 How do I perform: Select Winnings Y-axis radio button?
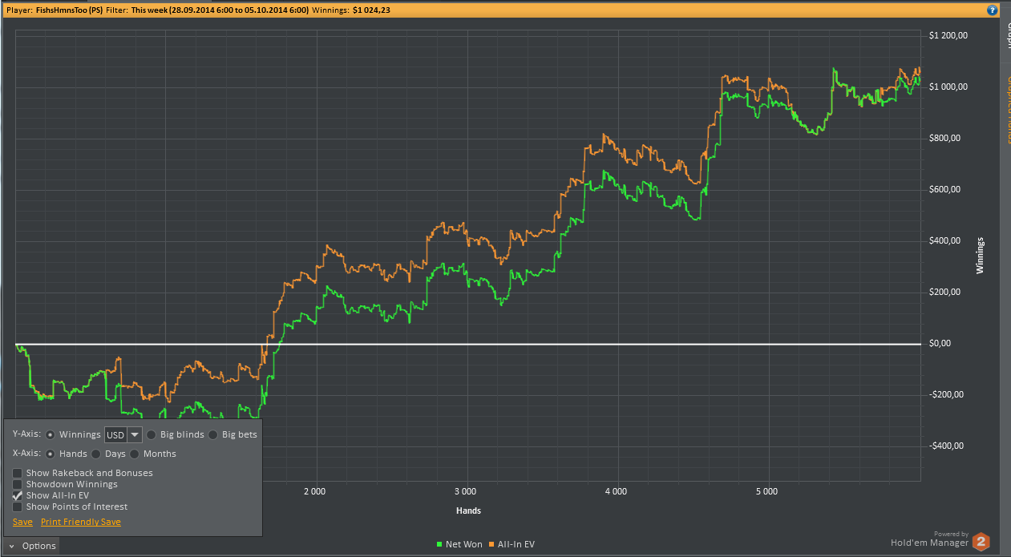click(x=51, y=435)
